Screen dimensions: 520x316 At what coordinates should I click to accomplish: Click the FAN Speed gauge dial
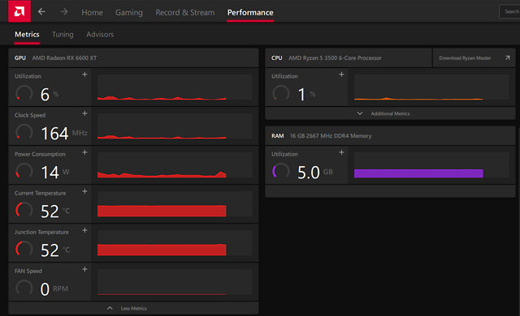point(24,288)
